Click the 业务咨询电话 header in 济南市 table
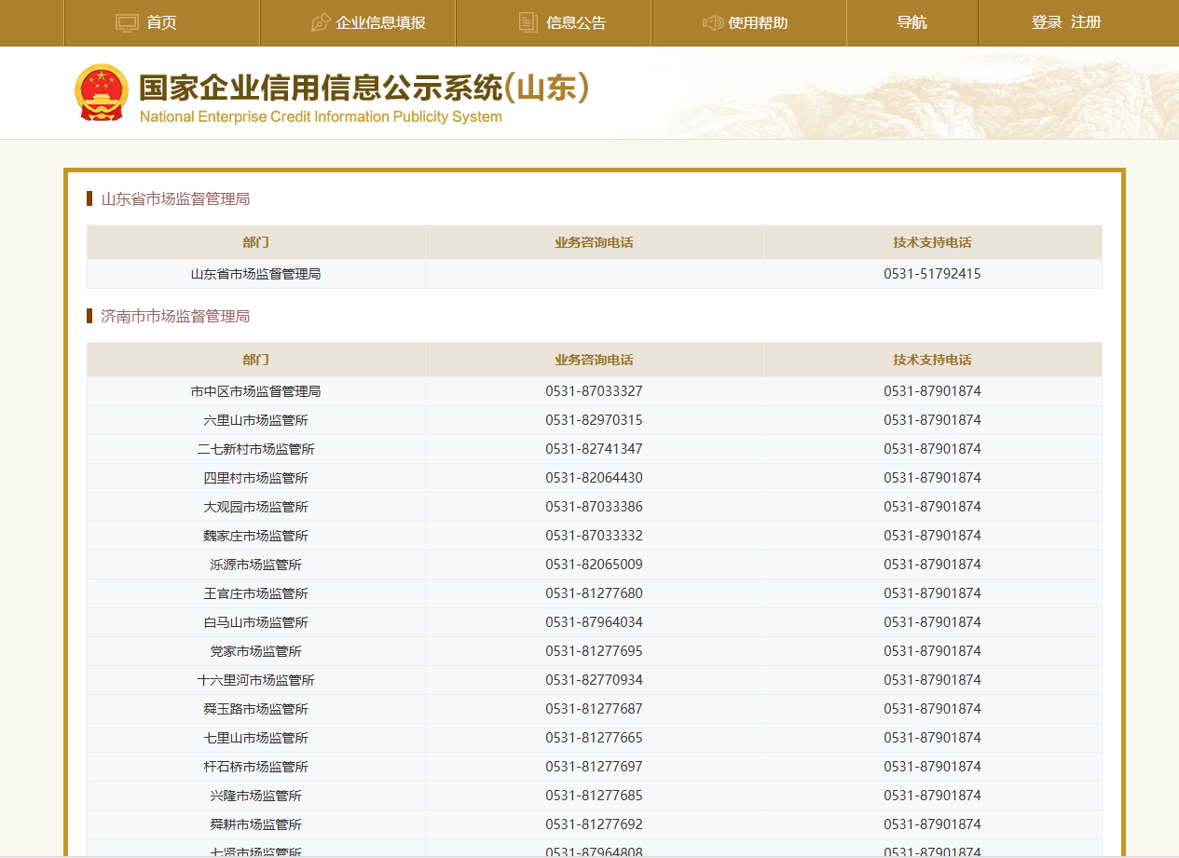1179x858 pixels. (x=594, y=360)
